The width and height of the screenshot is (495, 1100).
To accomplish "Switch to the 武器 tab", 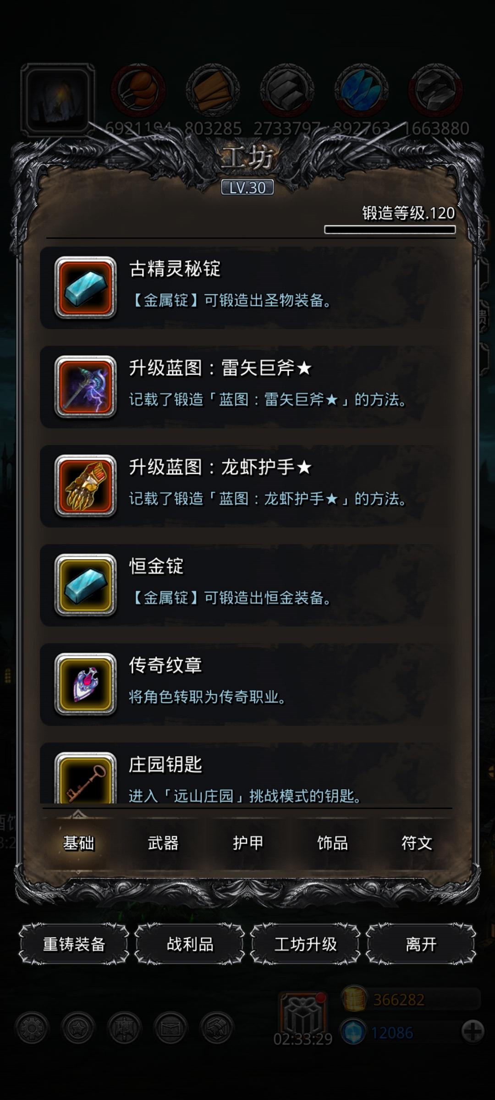I will [163, 842].
